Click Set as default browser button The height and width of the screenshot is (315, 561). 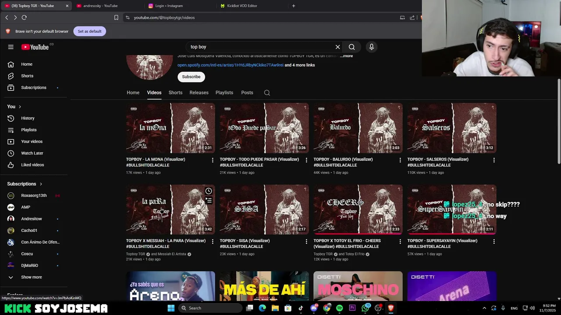(x=90, y=31)
